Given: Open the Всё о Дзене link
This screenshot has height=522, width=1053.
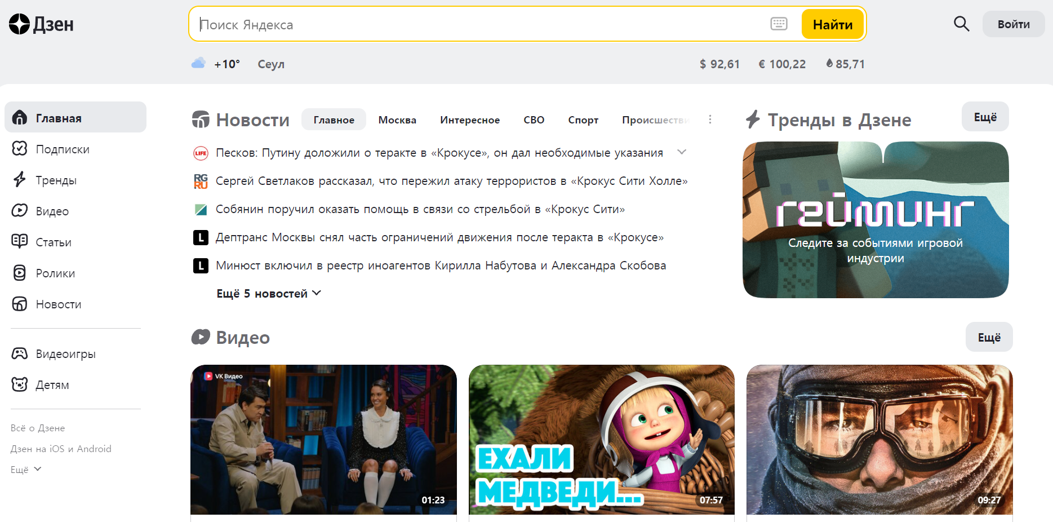Looking at the screenshot, I should [x=38, y=428].
